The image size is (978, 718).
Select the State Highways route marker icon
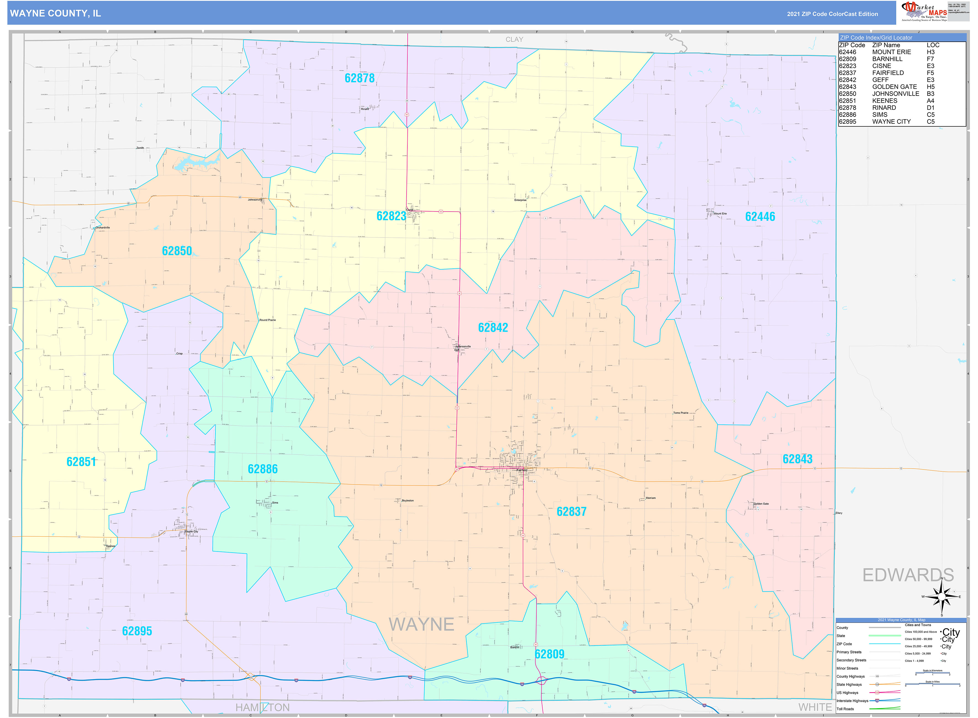[877, 685]
